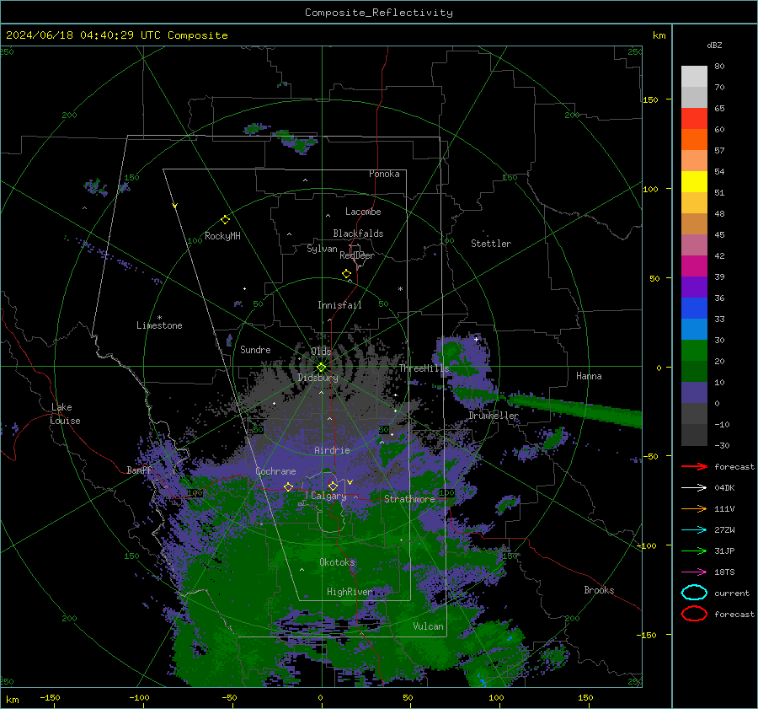Click the Drumheller town label
Screen dimensions: 758x709
(x=494, y=416)
